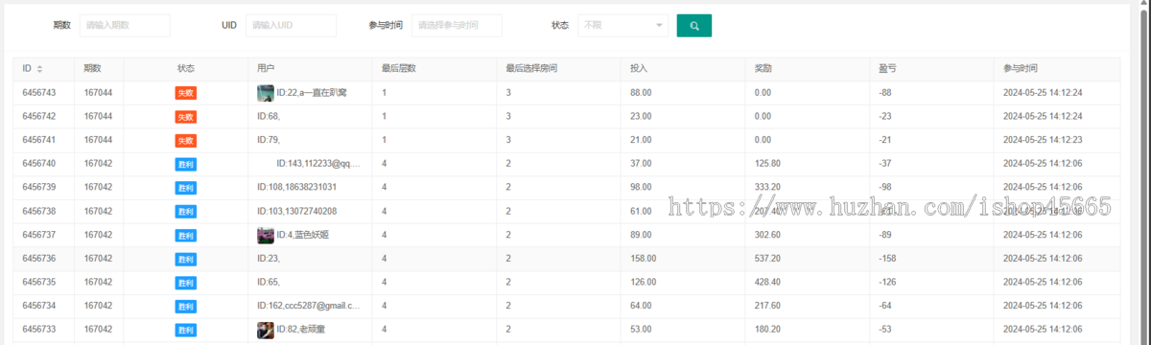This screenshot has width=1151, height=345.
Task: Click the 胜利 badge in row 6456740
Action: click(185, 164)
